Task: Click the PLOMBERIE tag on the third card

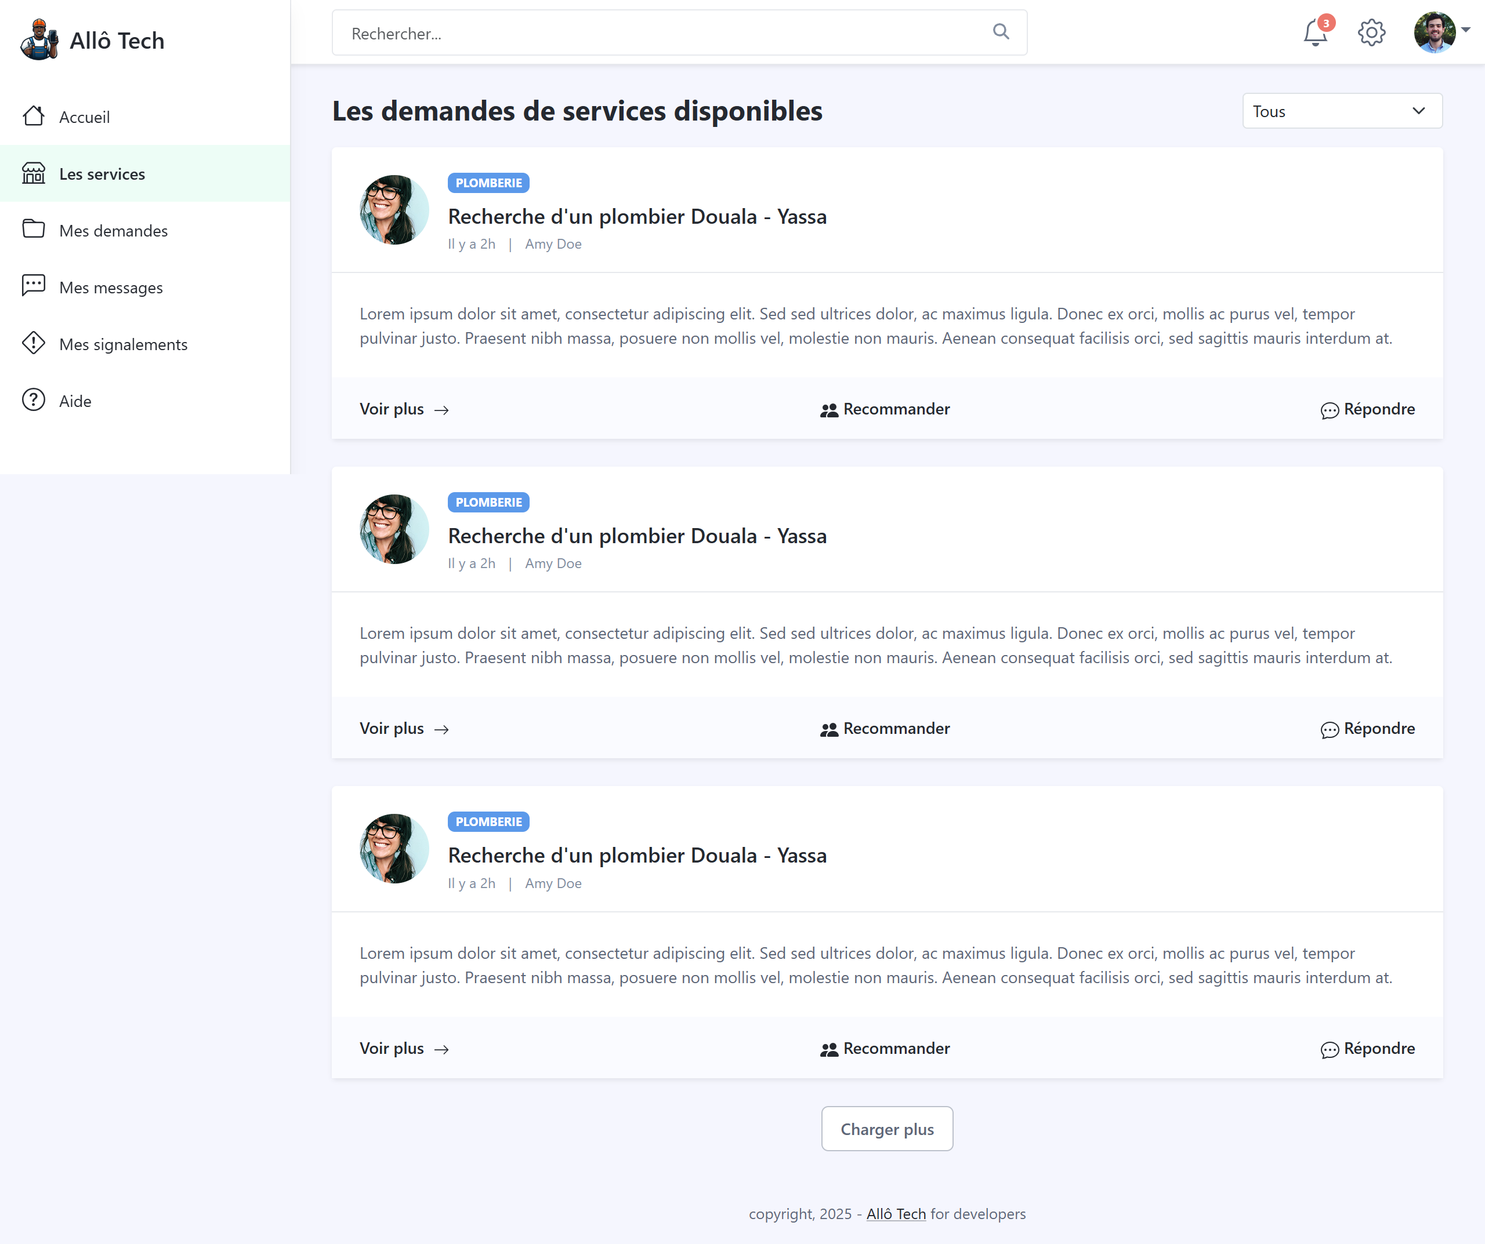Action: (x=488, y=822)
